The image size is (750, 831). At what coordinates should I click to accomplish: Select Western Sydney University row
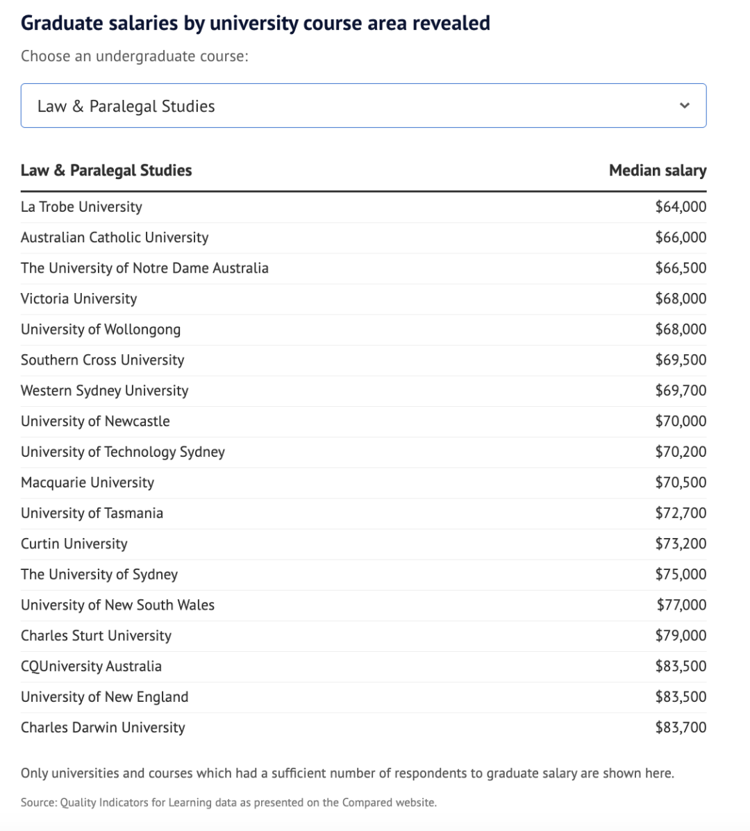click(x=104, y=390)
